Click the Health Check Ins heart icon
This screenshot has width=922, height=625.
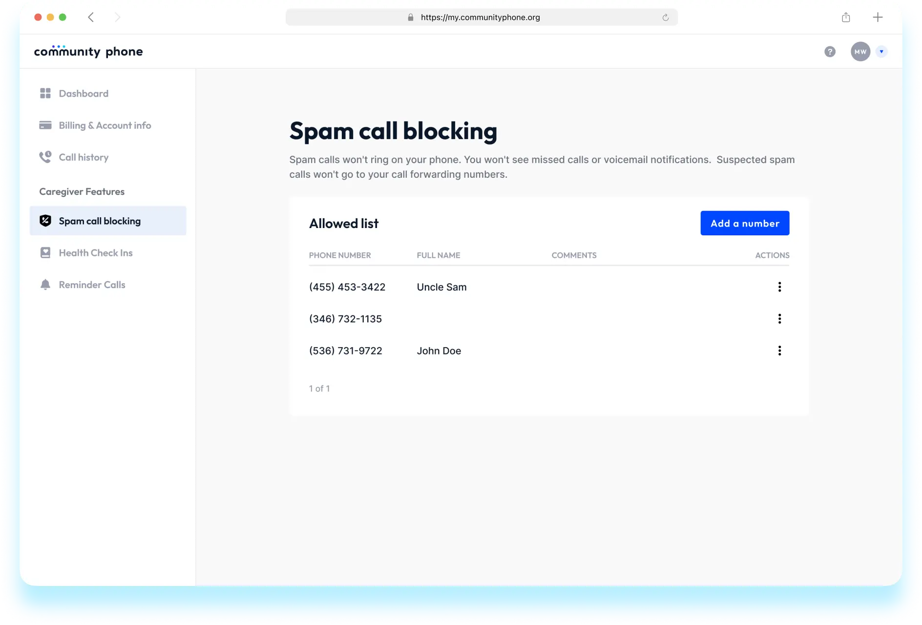[x=45, y=253]
